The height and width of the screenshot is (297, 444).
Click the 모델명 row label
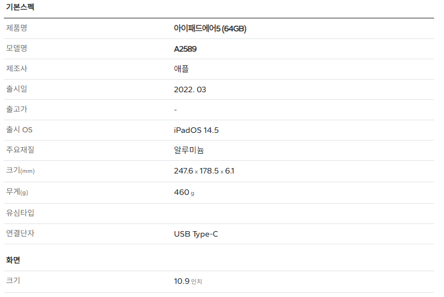tap(16, 48)
